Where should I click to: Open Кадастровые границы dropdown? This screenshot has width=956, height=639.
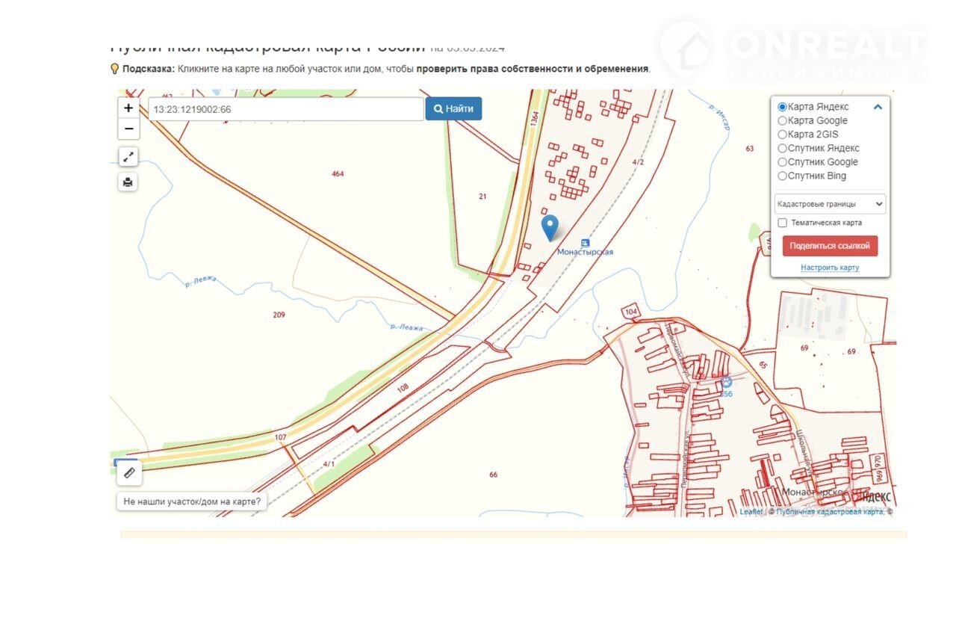coord(830,204)
